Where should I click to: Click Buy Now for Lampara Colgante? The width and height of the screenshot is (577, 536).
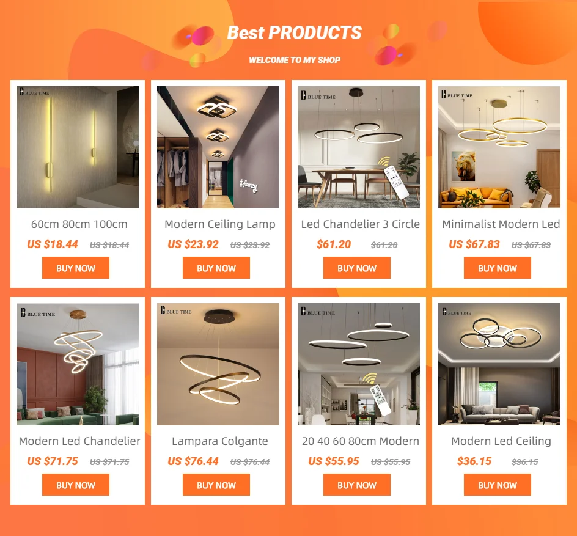click(x=216, y=485)
